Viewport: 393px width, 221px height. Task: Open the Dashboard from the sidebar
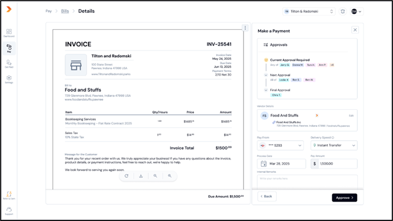coord(9,33)
